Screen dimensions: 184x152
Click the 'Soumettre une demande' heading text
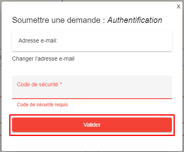coord(56,20)
